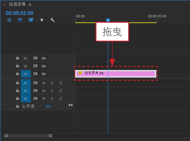Toggle the Snap magnet icon
This screenshot has height=141, width=190.
[20, 20]
